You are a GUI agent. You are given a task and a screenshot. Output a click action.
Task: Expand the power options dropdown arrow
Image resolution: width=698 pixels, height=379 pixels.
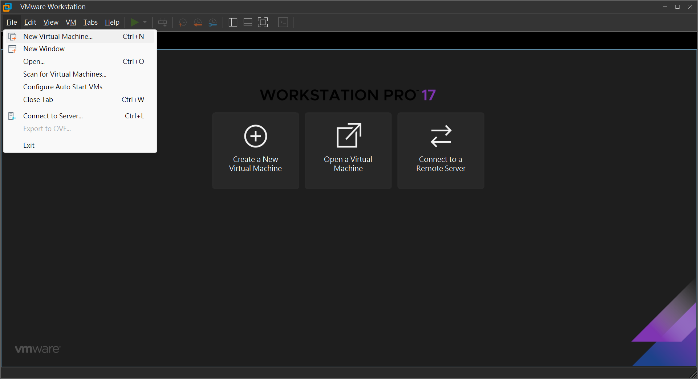click(145, 23)
